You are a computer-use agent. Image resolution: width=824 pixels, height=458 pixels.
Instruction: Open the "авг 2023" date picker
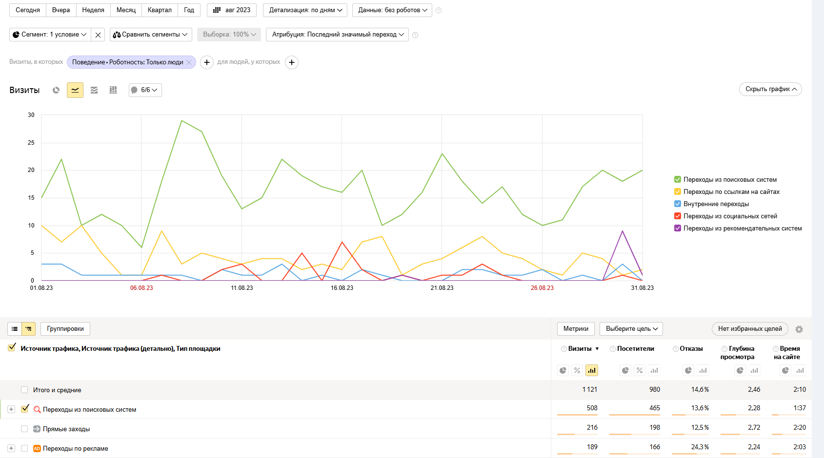[232, 10]
